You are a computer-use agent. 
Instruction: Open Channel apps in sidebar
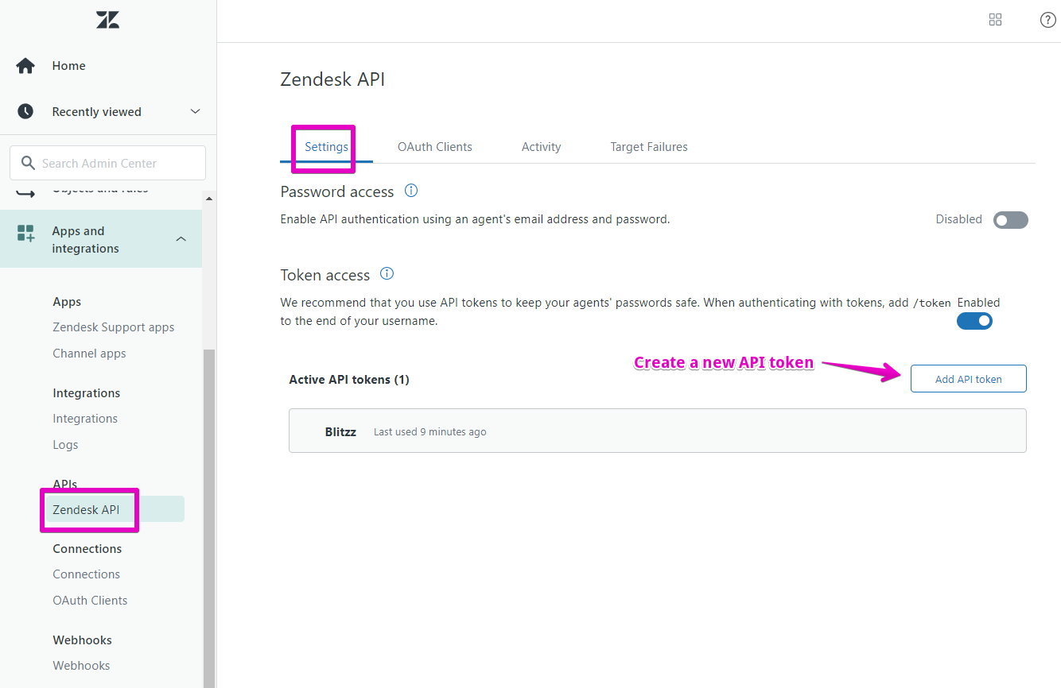tap(89, 354)
